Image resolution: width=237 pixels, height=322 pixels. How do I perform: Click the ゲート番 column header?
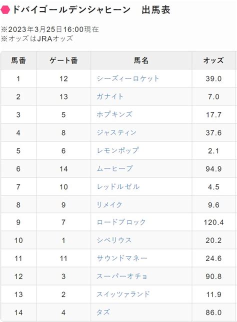point(63,60)
